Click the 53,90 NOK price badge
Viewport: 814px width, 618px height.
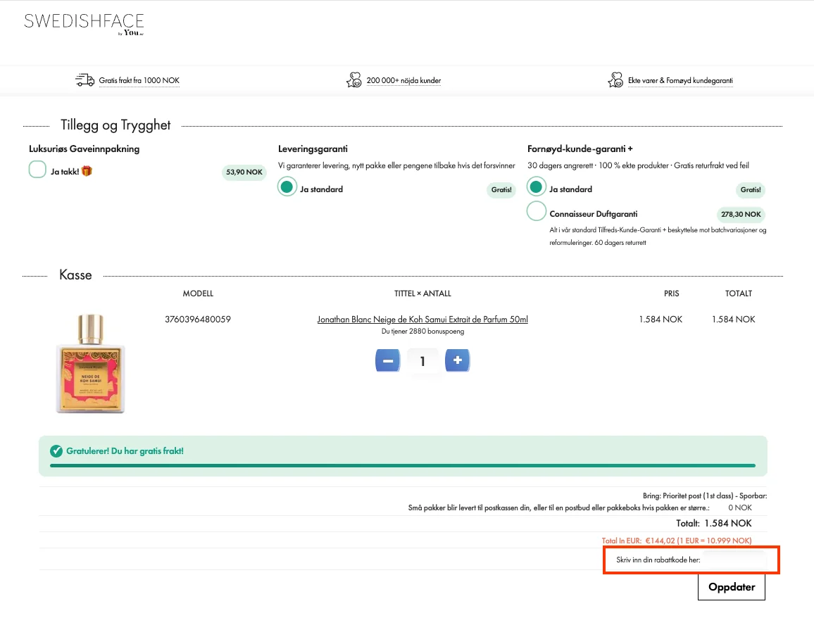tap(244, 172)
